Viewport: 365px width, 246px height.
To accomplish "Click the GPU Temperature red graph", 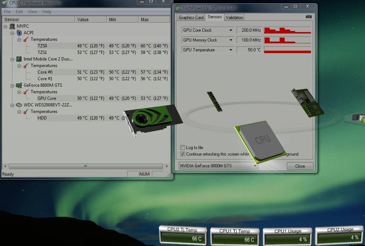I will tap(288, 50).
